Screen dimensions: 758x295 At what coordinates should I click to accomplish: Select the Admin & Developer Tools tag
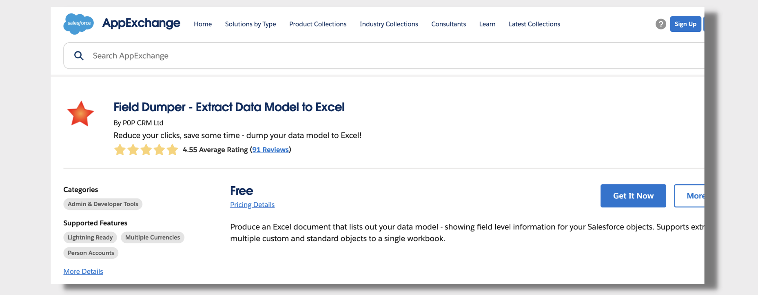point(103,204)
